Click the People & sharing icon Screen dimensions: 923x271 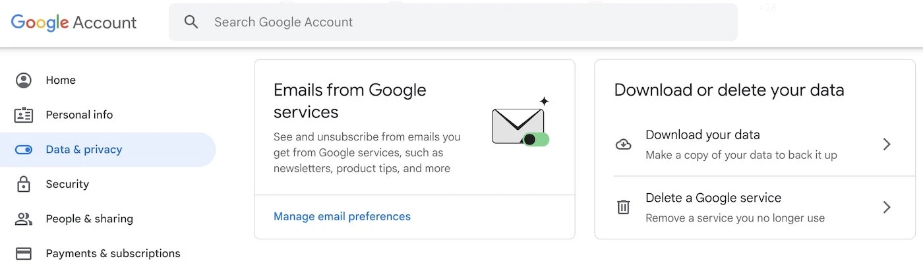pyautogui.click(x=24, y=219)
